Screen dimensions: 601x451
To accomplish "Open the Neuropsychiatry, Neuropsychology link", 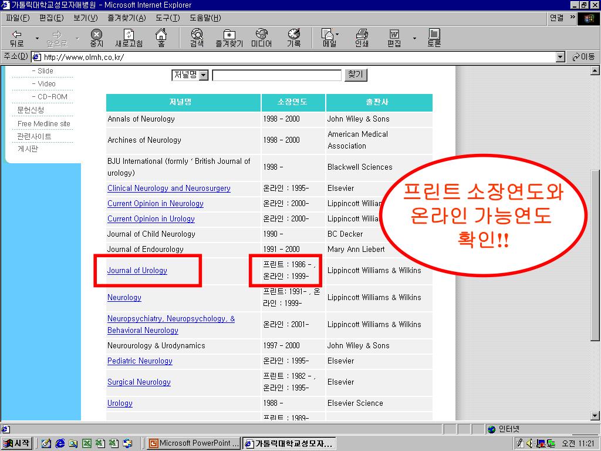I will coord(171,324).
